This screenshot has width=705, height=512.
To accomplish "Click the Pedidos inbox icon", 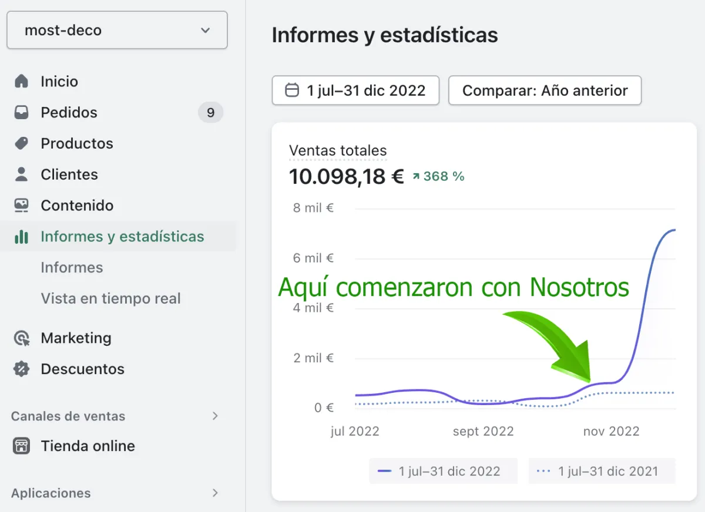I will click(x=21, y=112).
